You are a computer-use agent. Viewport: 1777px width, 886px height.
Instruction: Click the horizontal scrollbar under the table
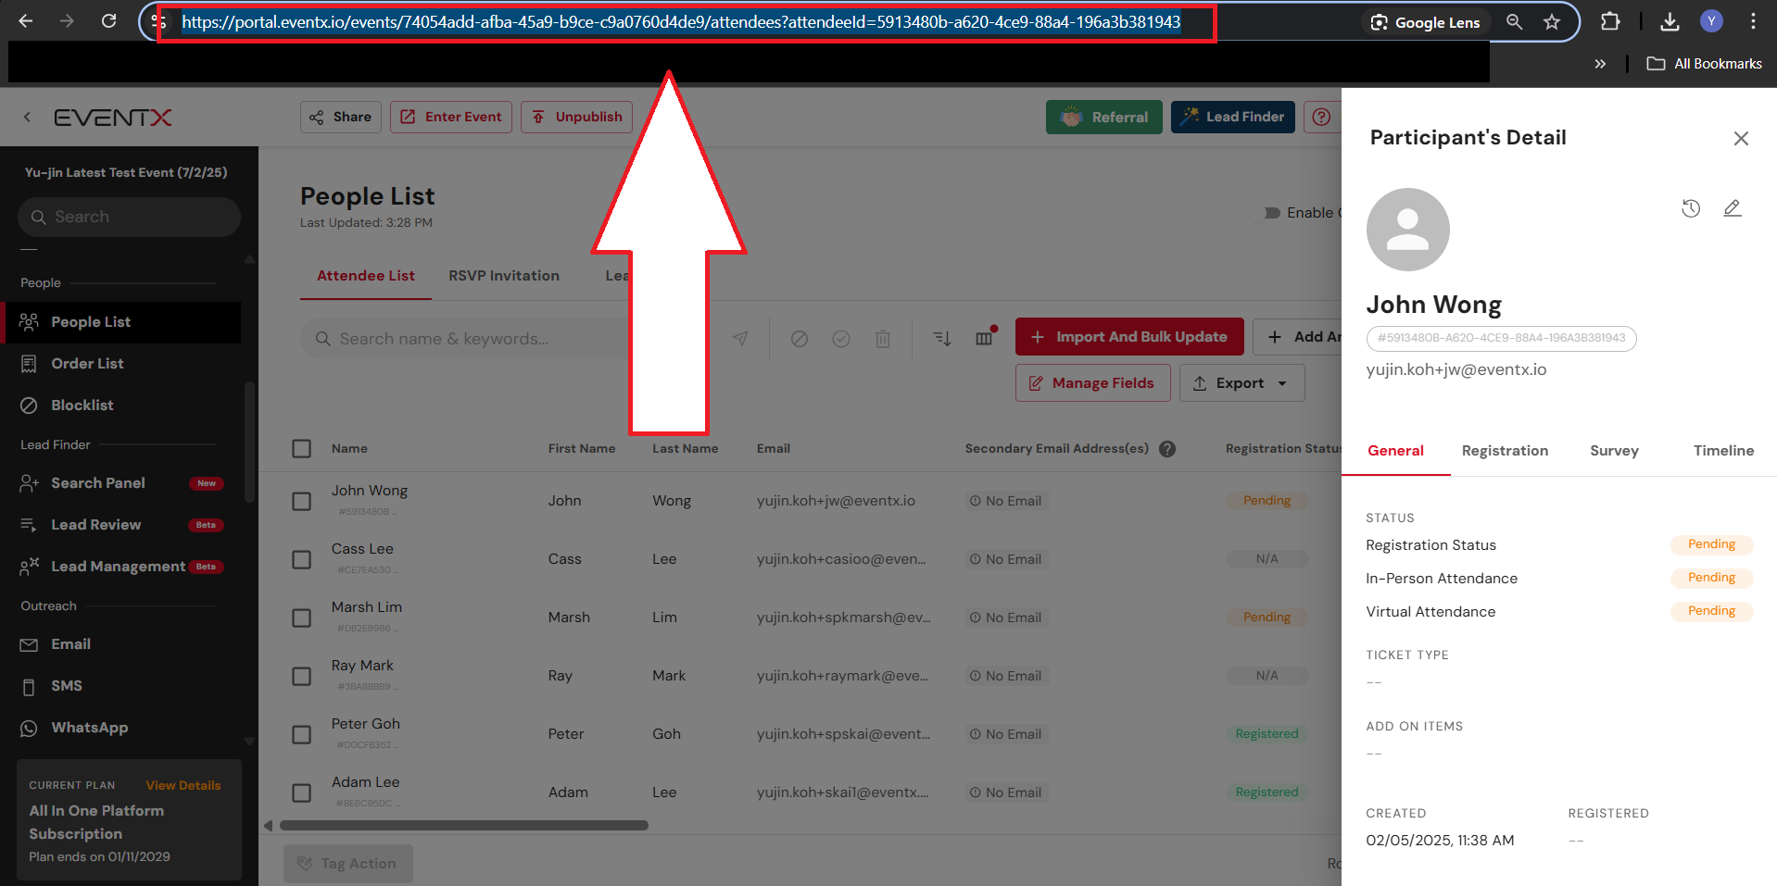(x=463, y=825)
